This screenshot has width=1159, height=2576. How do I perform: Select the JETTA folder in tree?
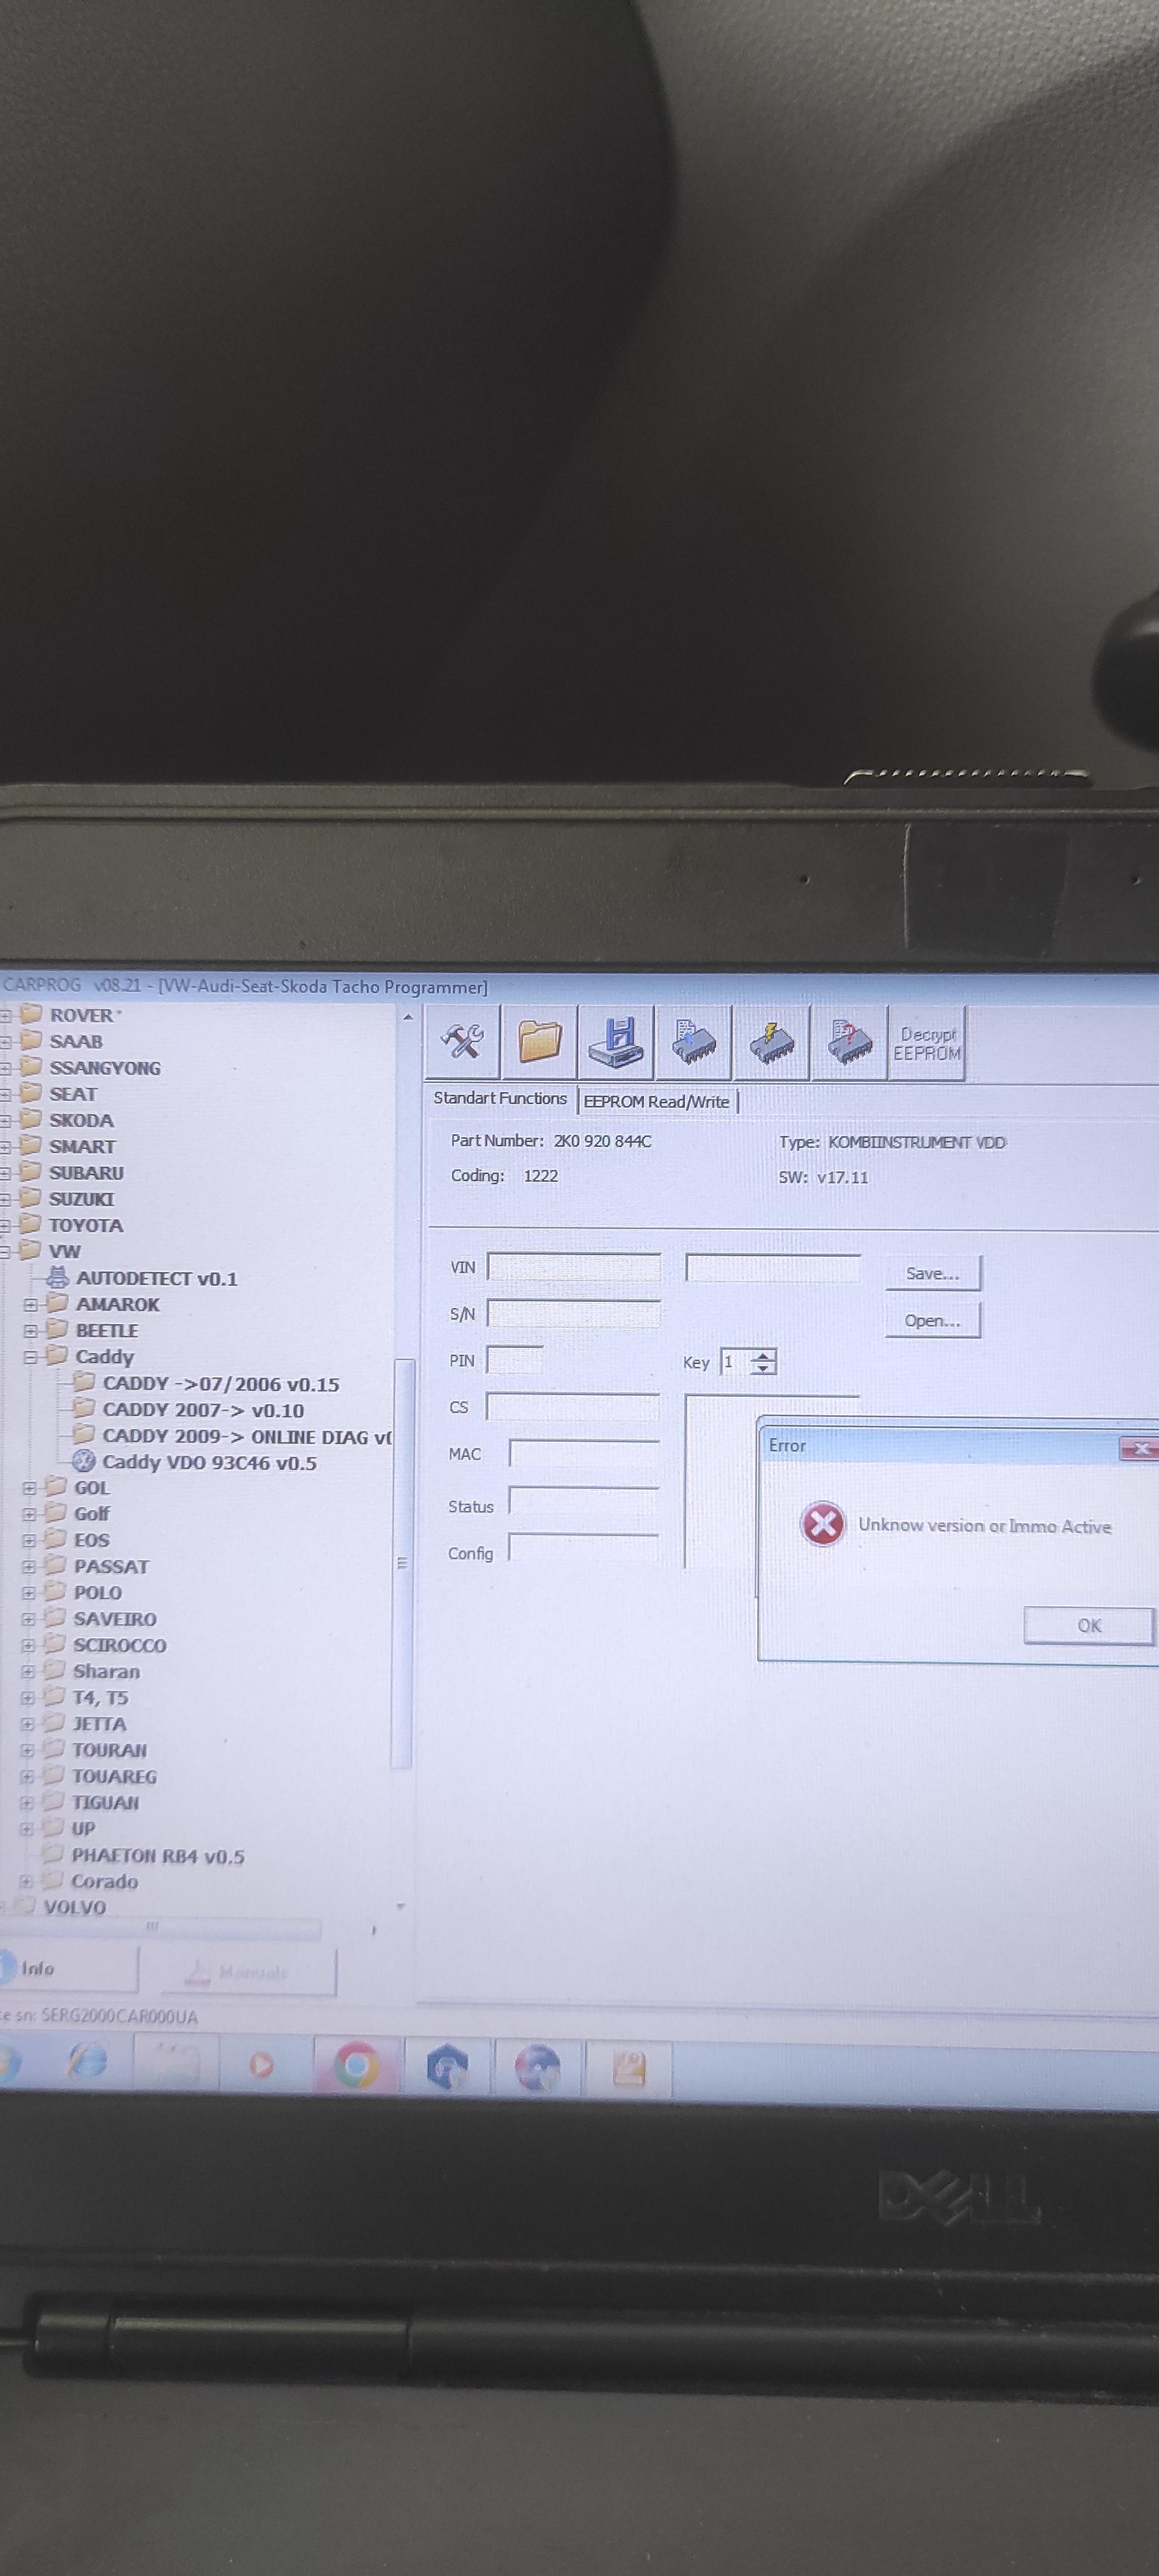(x=99, y=1724)
